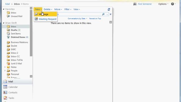Open the Options menu

click(163, 4)
